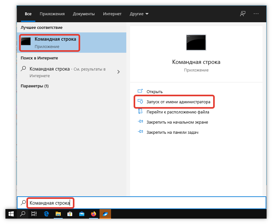
Task: Open the Mail app from the taskbar
Action: tap(81, 214)
